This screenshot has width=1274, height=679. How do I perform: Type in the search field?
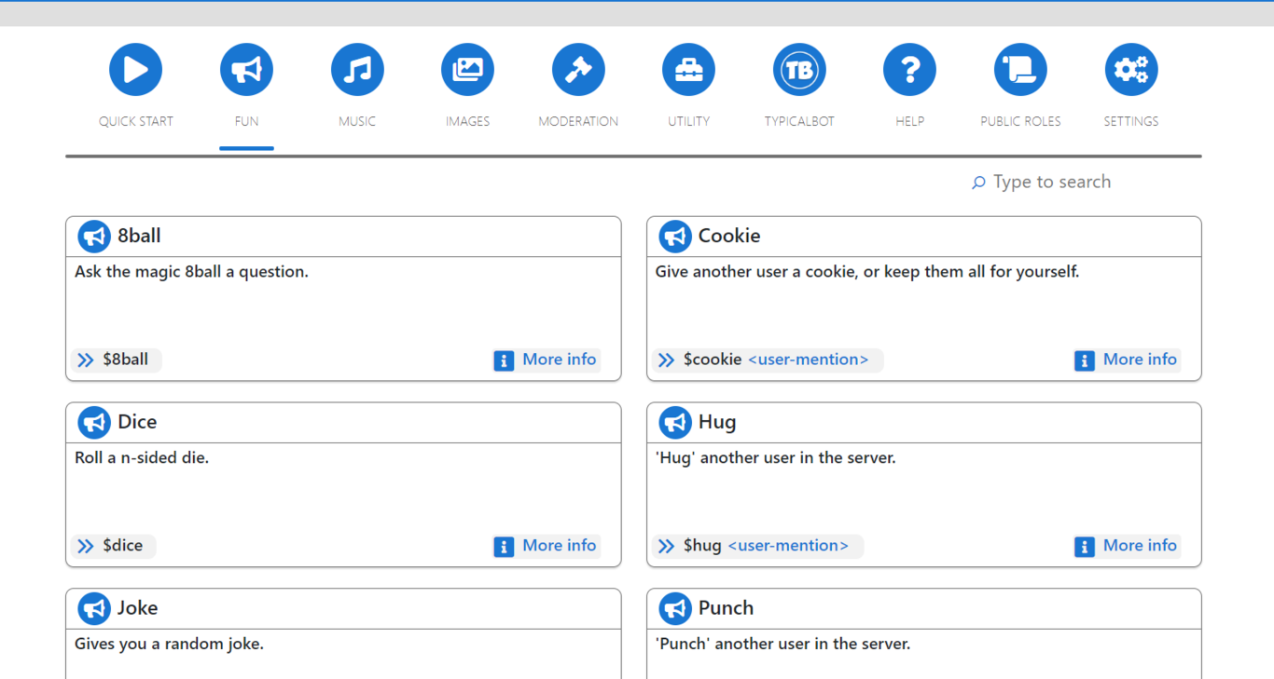(x=1051, y=183)
